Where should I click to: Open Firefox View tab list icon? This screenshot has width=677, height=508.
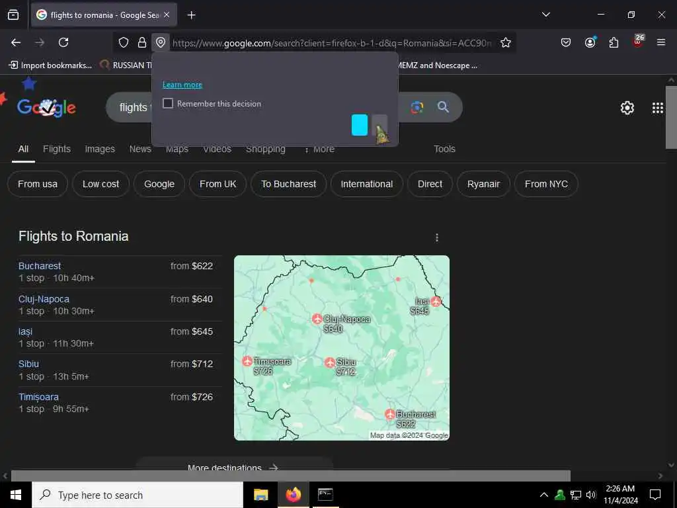click(x=13, y=15)
